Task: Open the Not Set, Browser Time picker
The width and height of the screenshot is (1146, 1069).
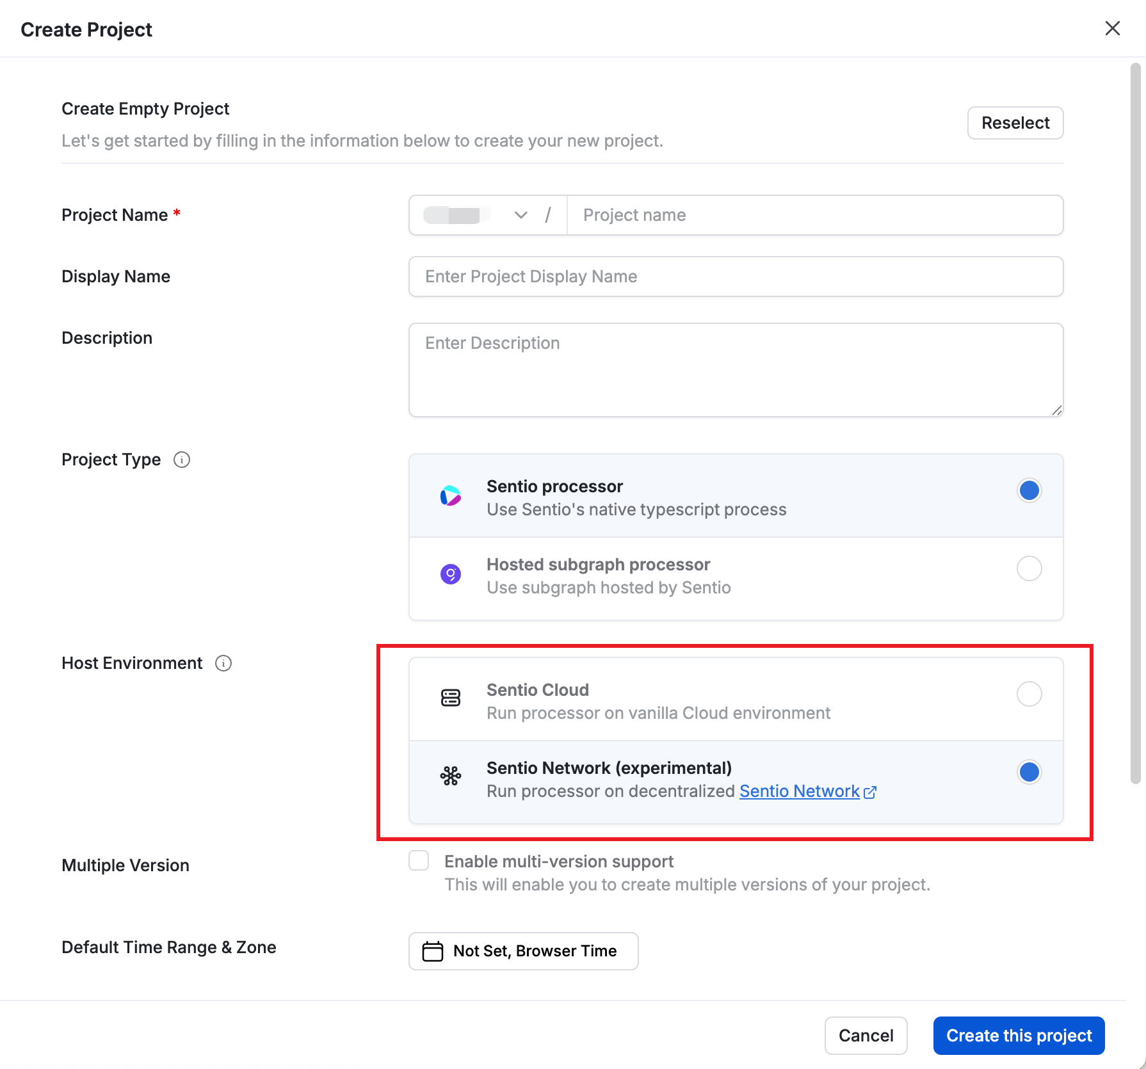Action: [523, 951]
